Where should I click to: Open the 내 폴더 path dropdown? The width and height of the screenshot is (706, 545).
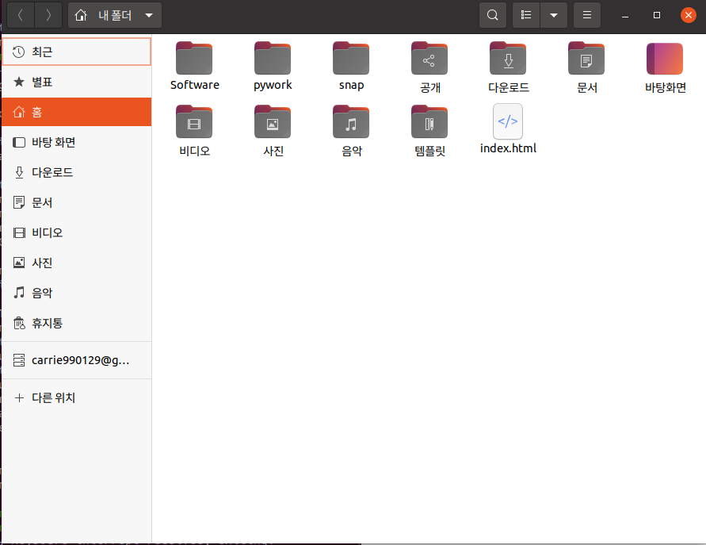pos(115,15)
